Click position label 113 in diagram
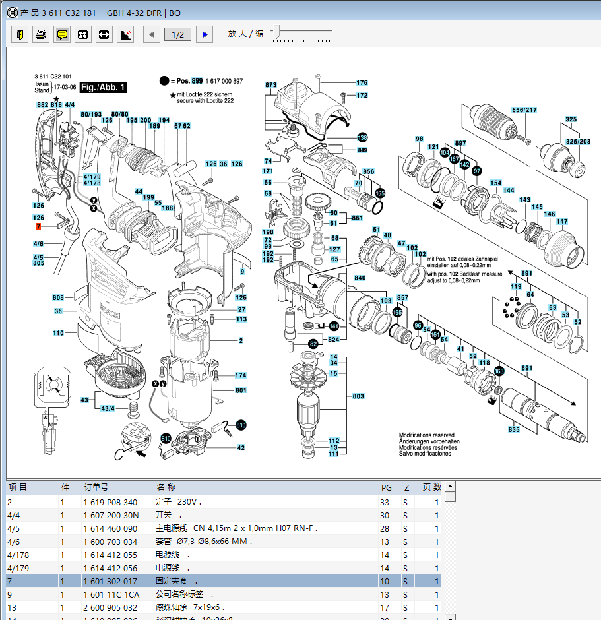This screenshot has width=601, height=620. [241, 319]
